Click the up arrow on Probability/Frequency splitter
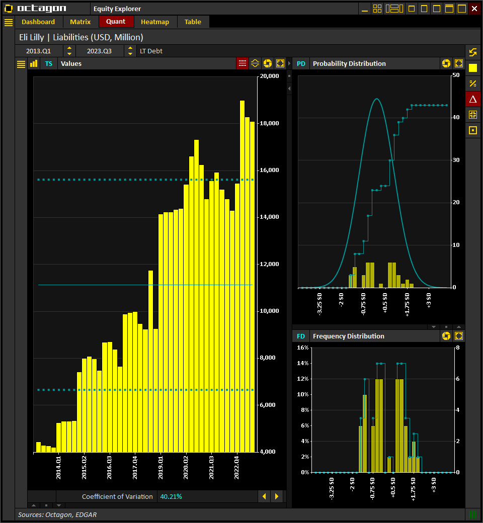 pyautogui.click(x=459, y=327)
